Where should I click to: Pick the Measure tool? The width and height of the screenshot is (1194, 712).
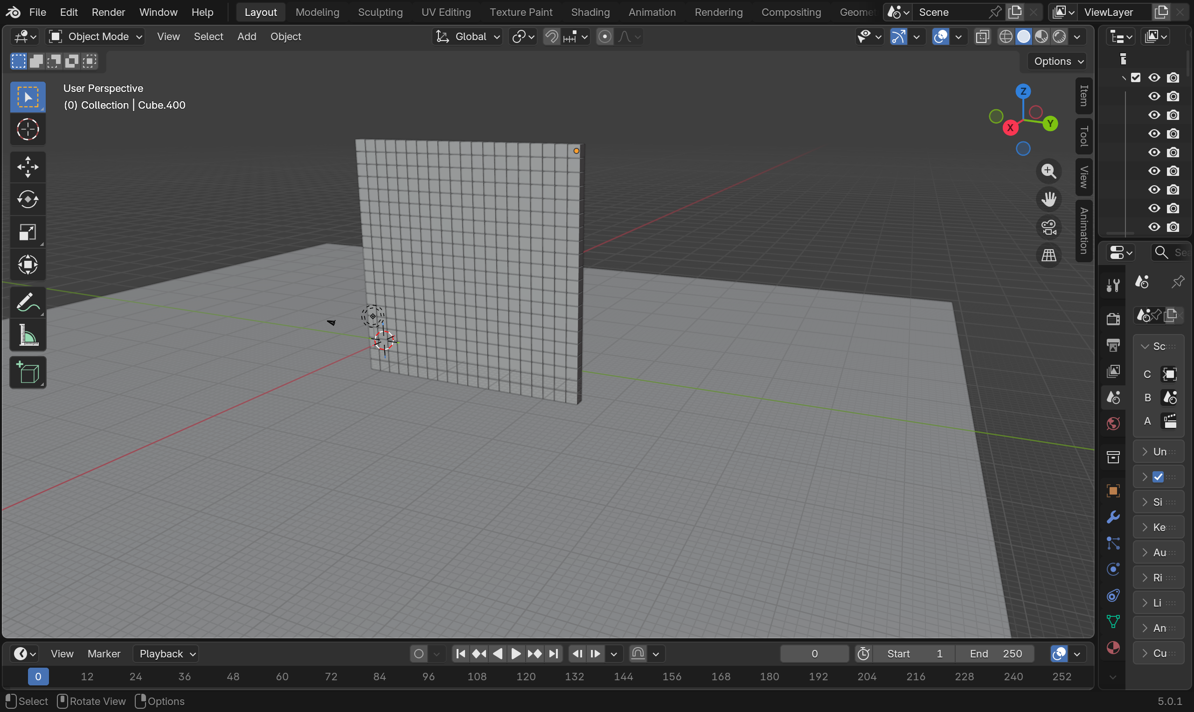tap(28, 335)
